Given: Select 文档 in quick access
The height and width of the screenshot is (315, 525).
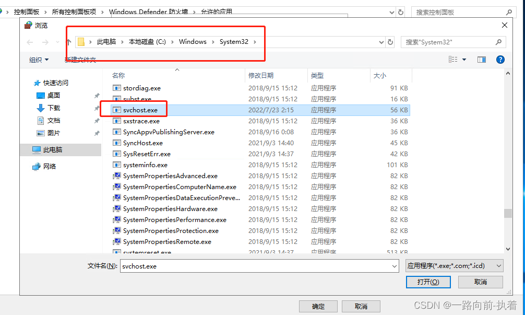Looking at the screenshot, I should click(54, 121).
